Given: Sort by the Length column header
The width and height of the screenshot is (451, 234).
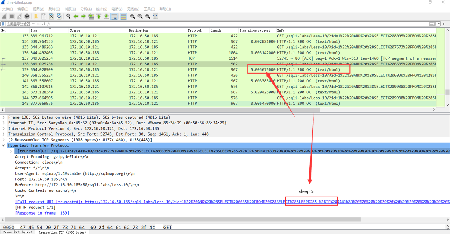Looking at the screenshot, I should (x=224, y=30).
